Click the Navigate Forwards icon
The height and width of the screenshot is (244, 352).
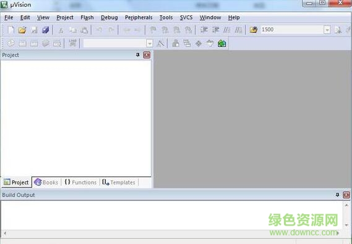(x=137, y=30)
